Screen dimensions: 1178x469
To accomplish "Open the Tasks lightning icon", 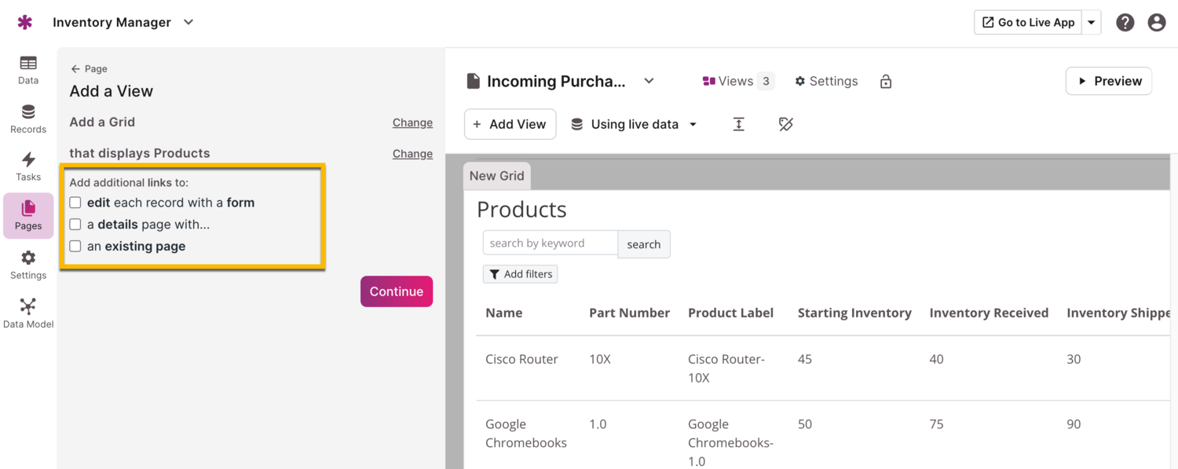I will pos(28,167).
